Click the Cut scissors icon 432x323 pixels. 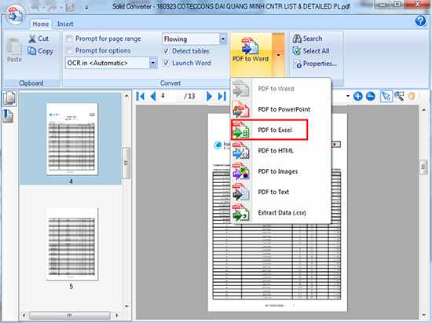[32, 39]
